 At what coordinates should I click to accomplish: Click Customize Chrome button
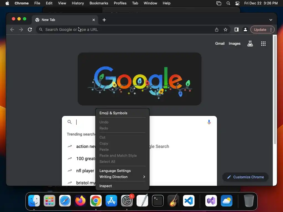tap(245, 177)
